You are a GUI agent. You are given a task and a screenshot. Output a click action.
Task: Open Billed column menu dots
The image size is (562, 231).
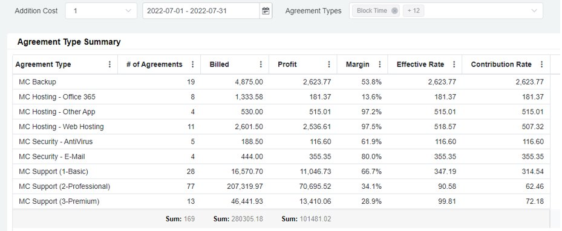tap(261, 65)
